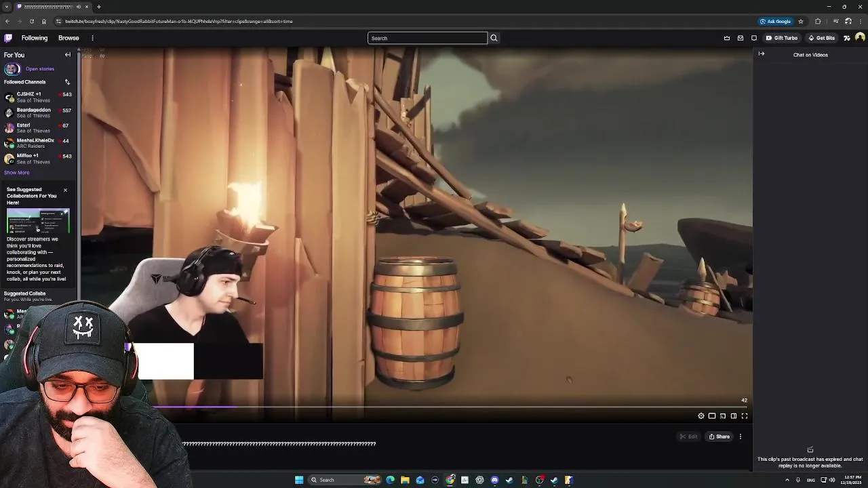Click the magnifier search button

(494, 38)
